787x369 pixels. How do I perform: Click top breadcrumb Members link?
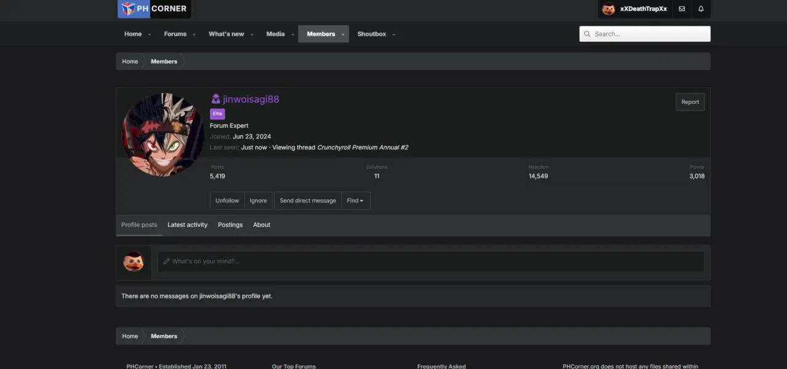pyautogui.click(x=164, y=61)
